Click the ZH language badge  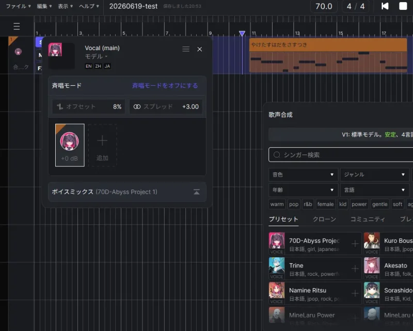pyautogui.click(x=98, y=66)
